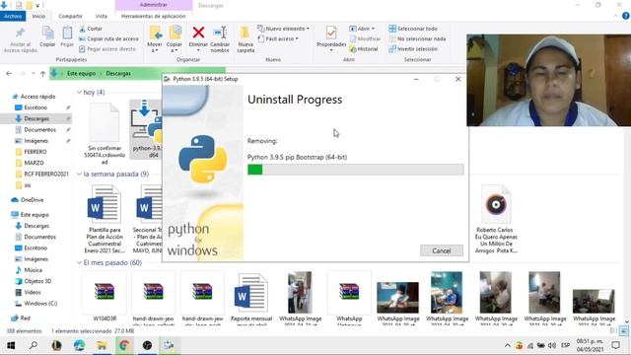Select Descargas under Acceso rápido
The width and height of the screenshot is (631, 355).
point(36,118)
